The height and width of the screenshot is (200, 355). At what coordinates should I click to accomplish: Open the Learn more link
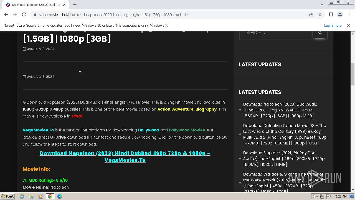(x=333, y=25)
